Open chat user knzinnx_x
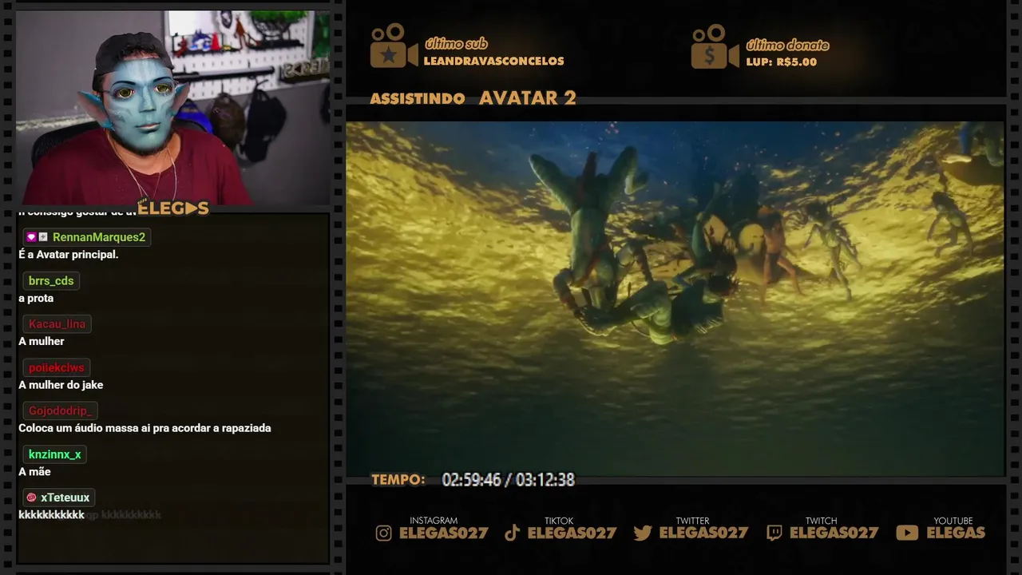The width and height of the screenshot is (1022, 575). pos(55,454)
